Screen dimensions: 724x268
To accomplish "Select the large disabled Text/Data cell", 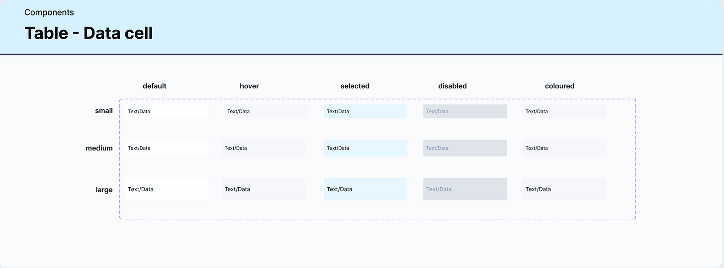I will click(x=465, y=189).
